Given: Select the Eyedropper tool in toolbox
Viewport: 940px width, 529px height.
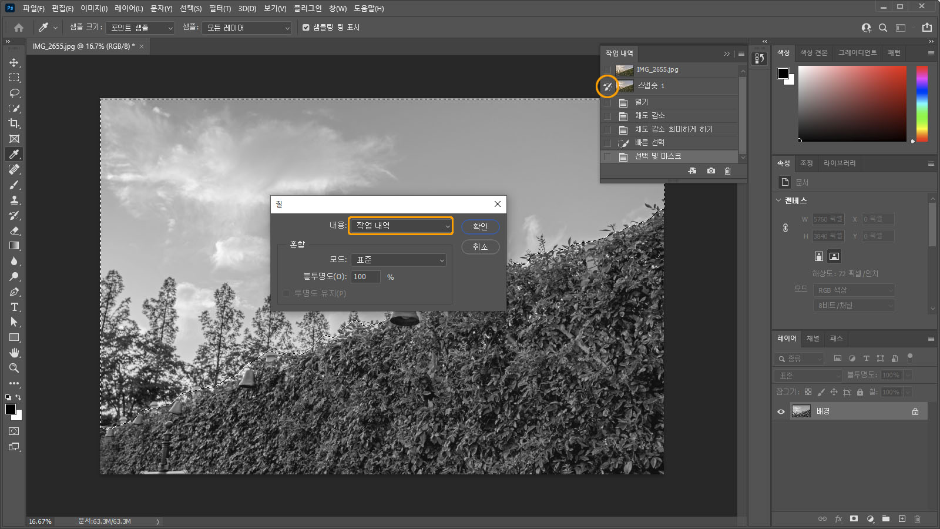Looking at the screenshot, I should (14, 154).
